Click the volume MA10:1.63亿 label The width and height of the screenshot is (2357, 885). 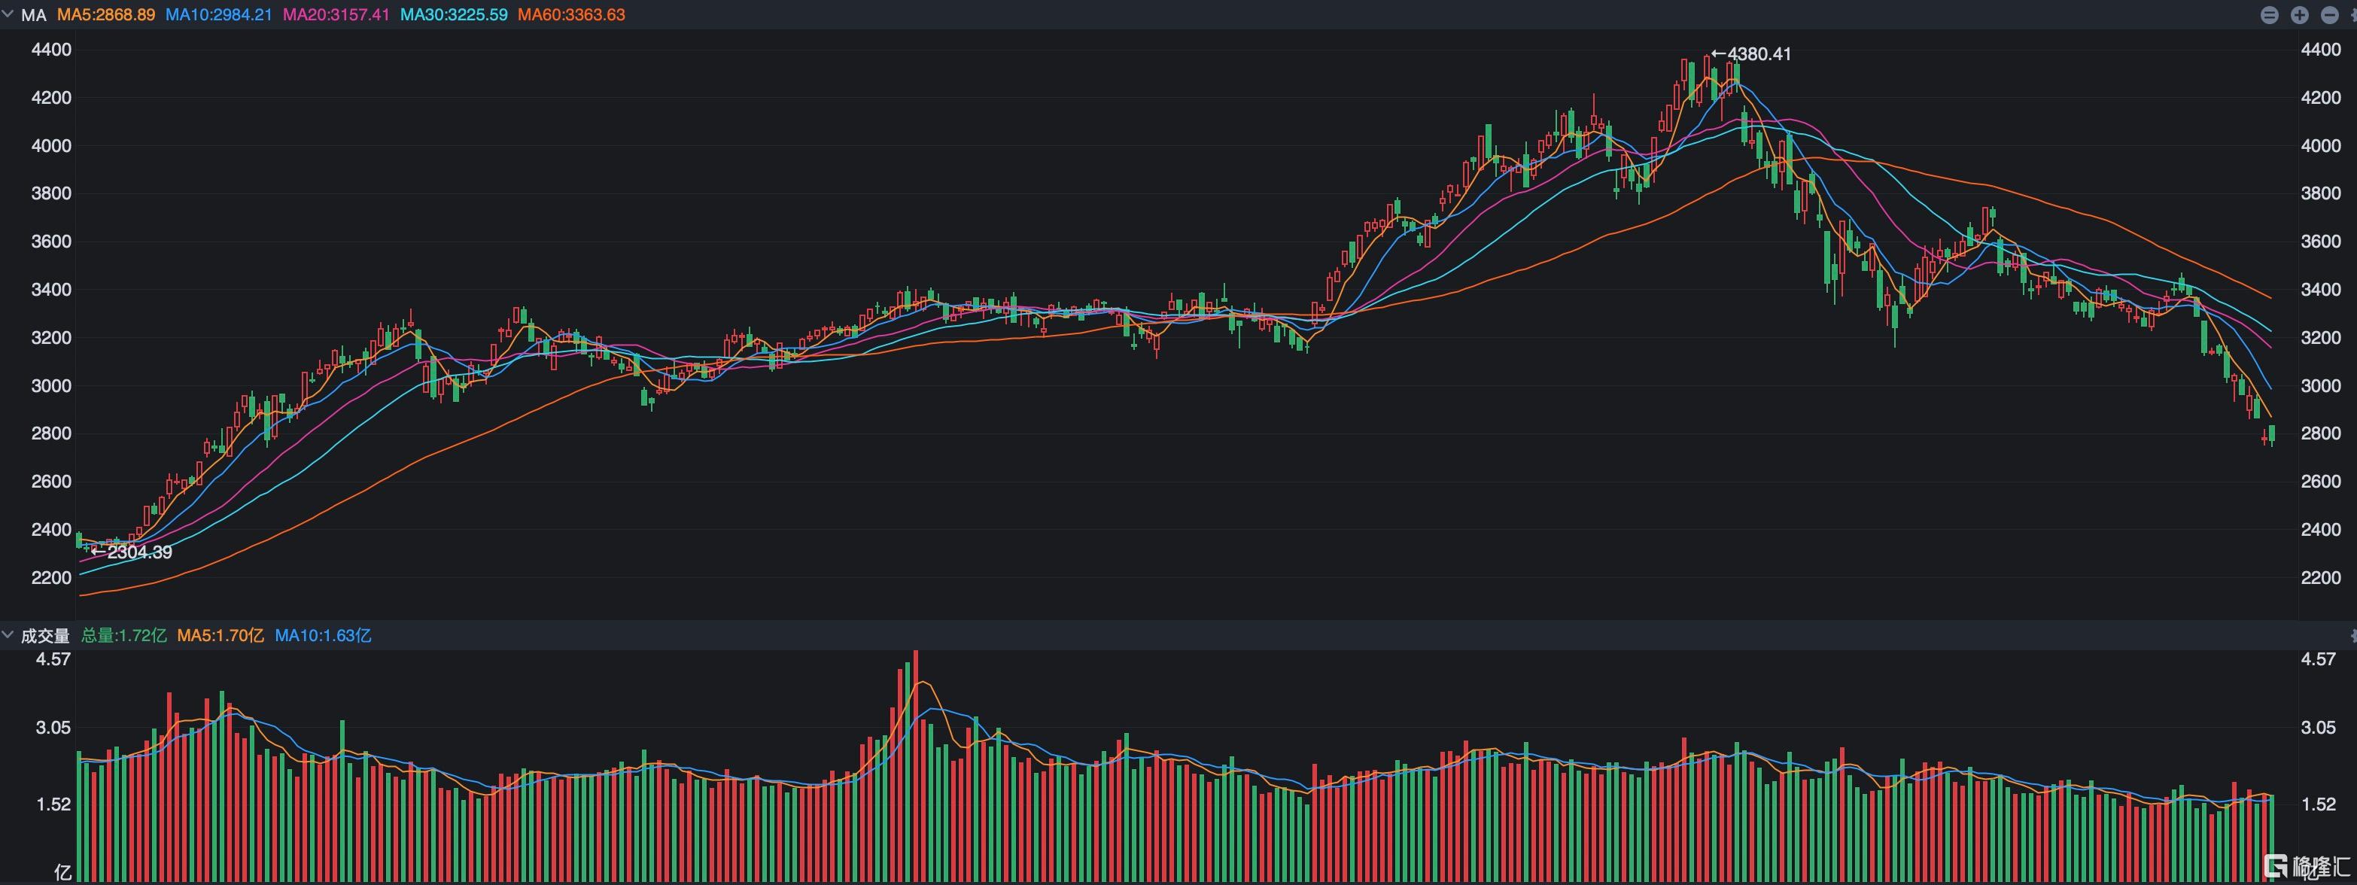323,635
